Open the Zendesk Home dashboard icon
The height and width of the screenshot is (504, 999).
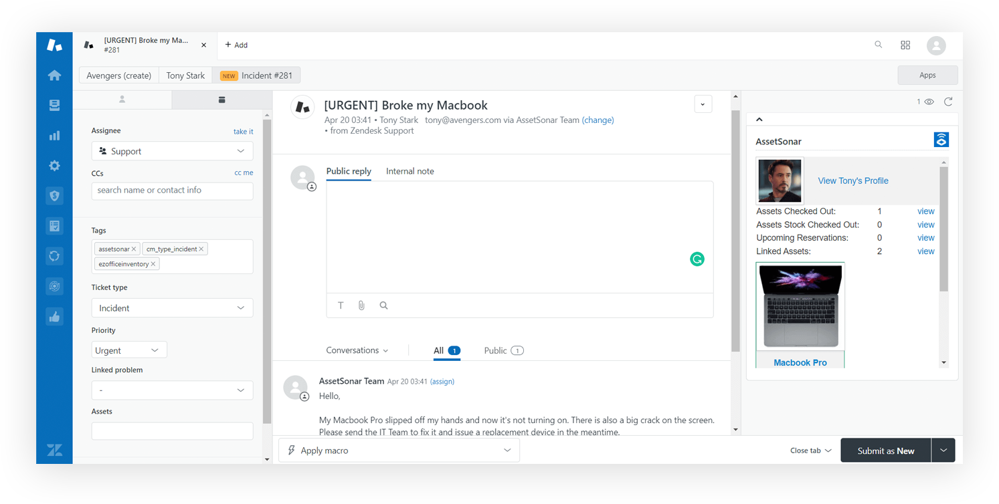coord(54,74)
